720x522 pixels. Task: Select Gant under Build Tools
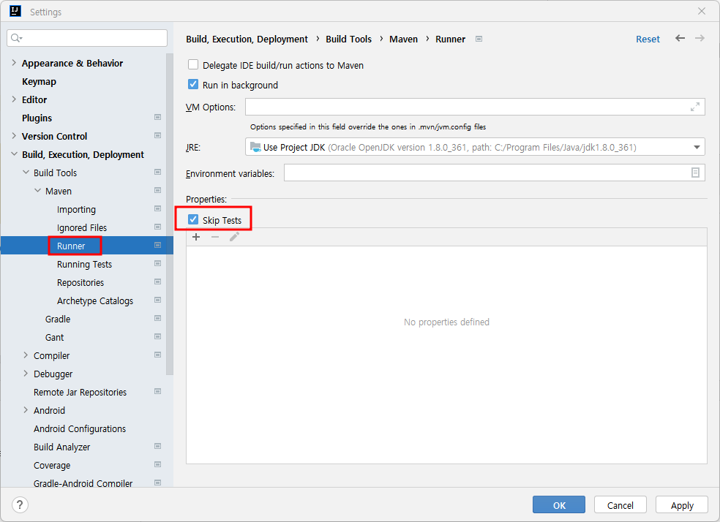[54, 338]
